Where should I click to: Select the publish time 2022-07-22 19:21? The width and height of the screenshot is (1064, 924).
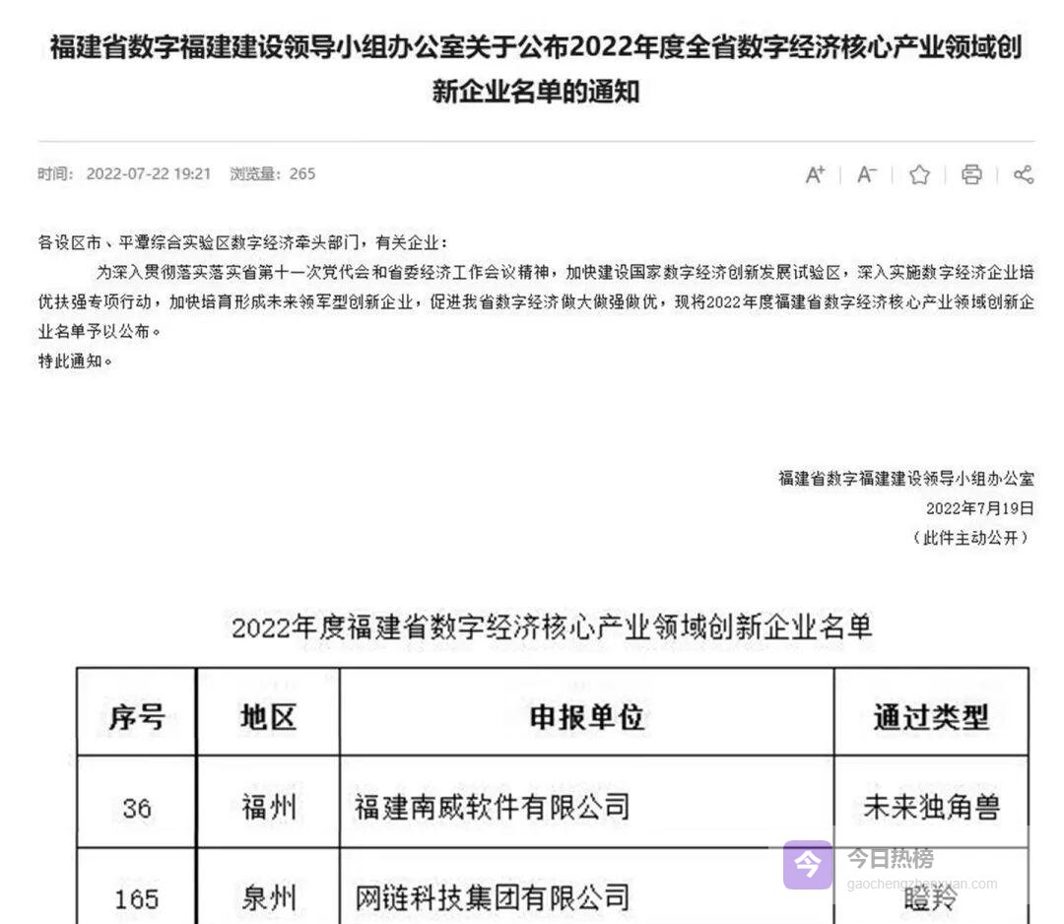point(148,174)
